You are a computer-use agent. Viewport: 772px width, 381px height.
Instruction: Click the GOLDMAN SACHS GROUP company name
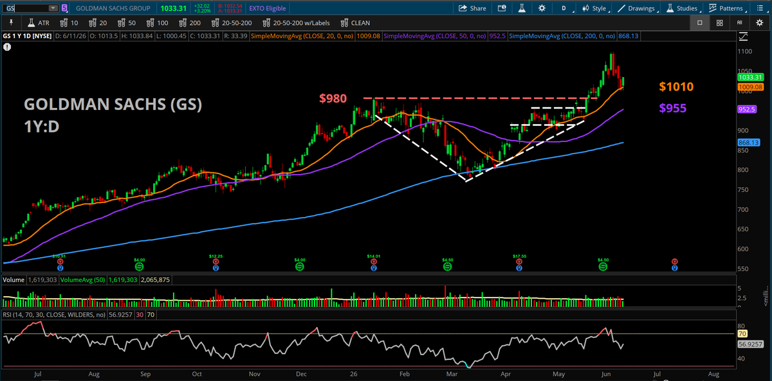pos(113,8)
